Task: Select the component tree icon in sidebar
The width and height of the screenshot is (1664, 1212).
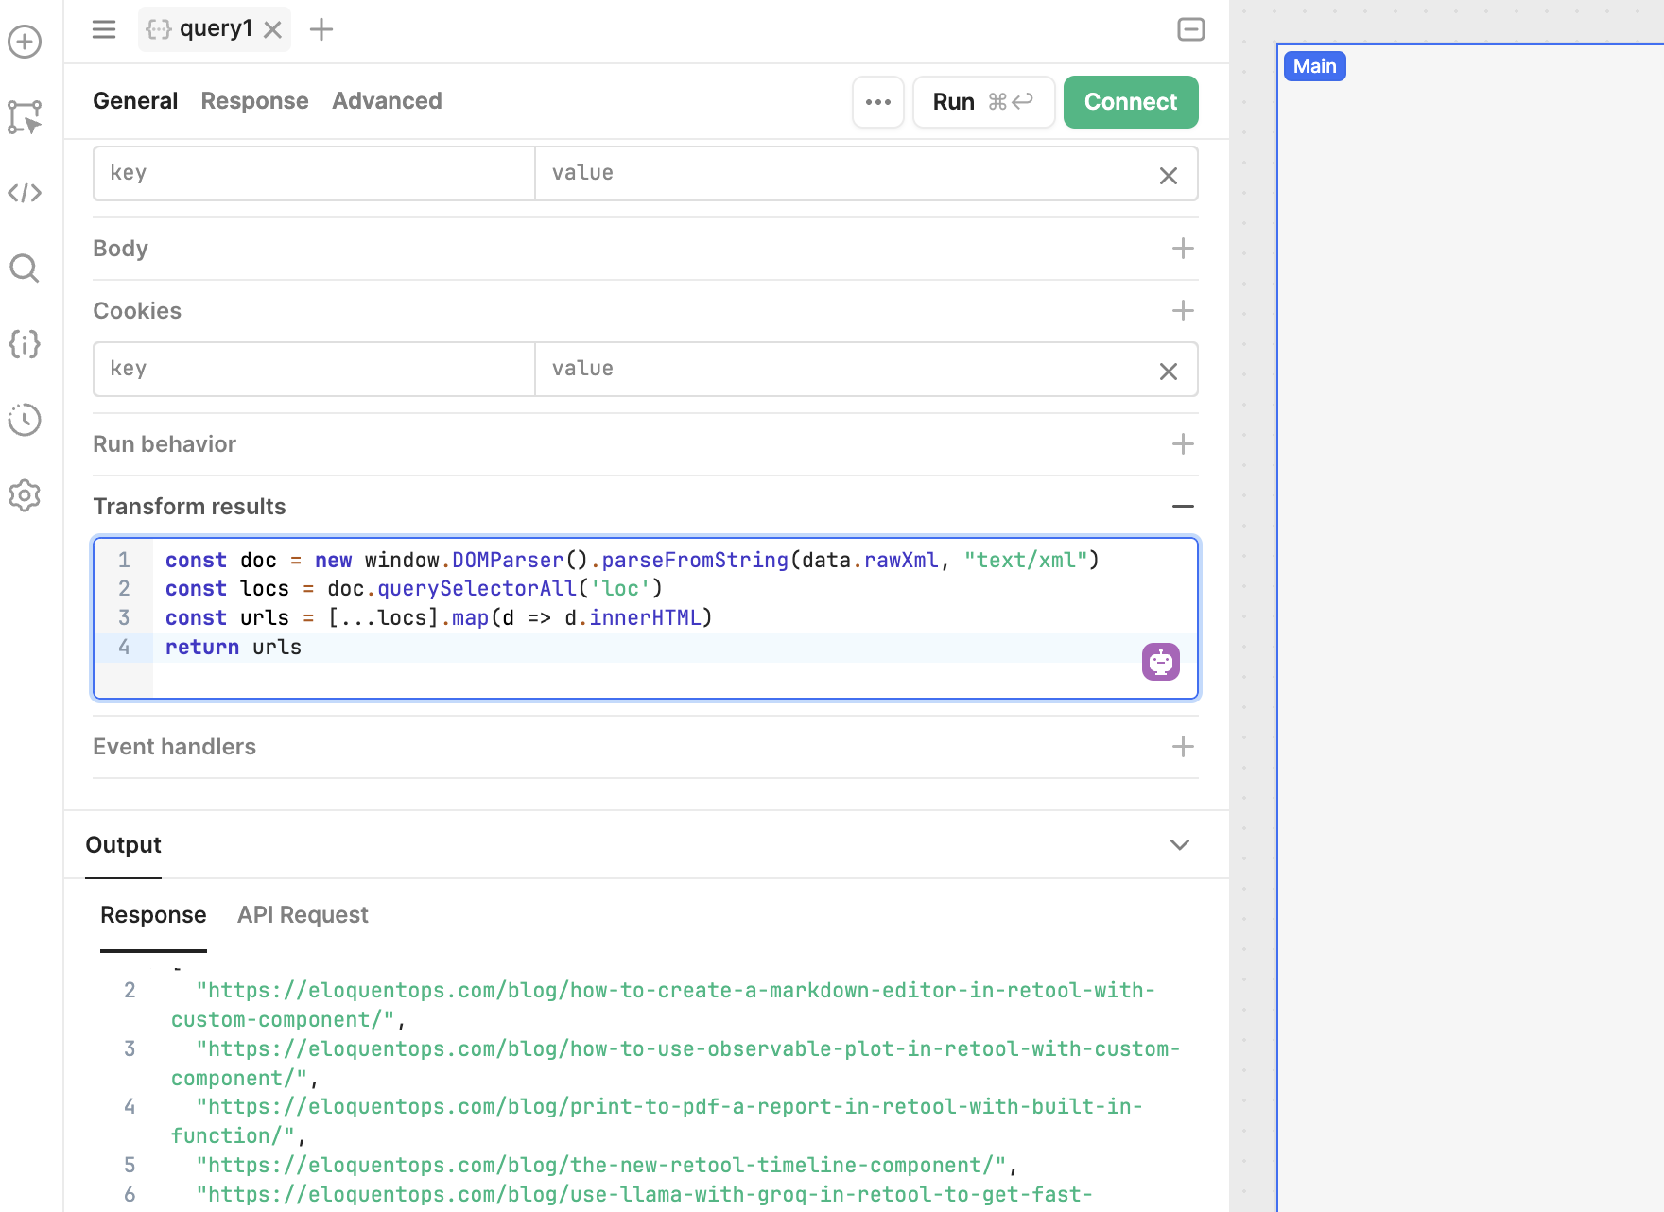Action: (x=25, y=117)
